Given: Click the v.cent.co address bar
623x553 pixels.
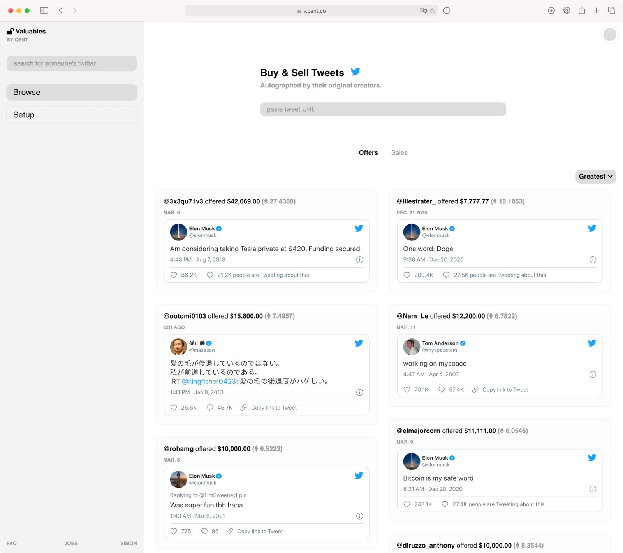Looking at the screenshot, I should (311, 11).
